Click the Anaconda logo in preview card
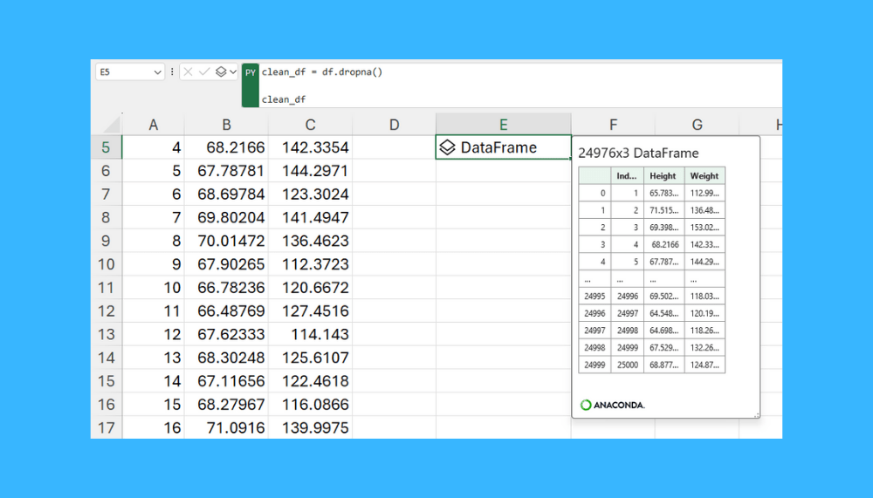The height and width of the screenshot is (498, 873). pos(613,405)
